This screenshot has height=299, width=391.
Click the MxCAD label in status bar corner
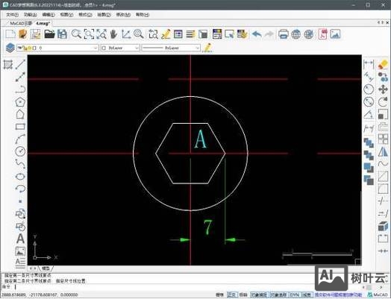coord(381,295)
